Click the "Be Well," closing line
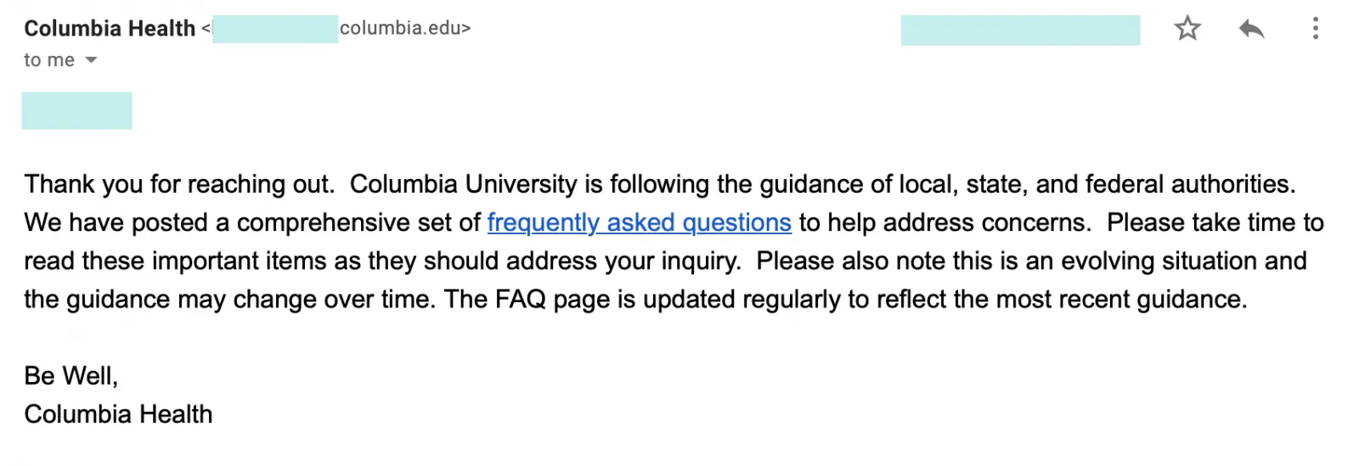Image resolution: width=1359 pixels, height=466 pixels. coord(70,375)
